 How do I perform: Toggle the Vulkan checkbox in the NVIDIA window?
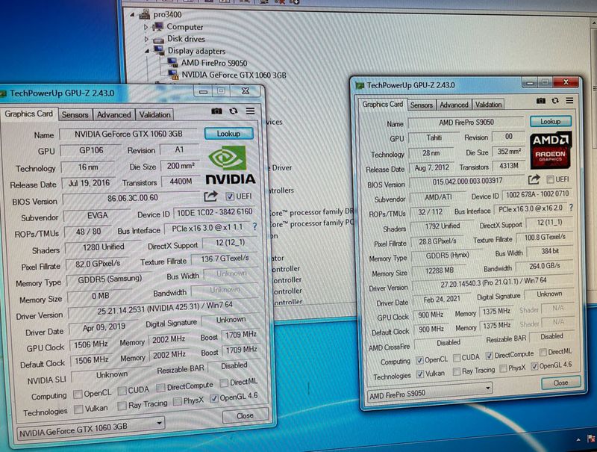(x=78, y=409)
